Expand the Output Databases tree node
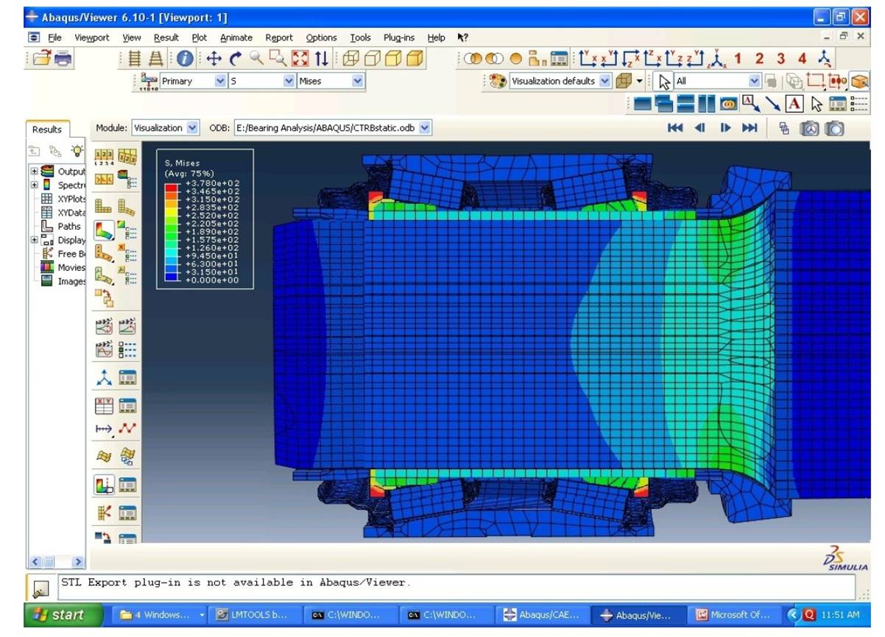The height and width of the screenshot is (637, 885). point(34,172)
